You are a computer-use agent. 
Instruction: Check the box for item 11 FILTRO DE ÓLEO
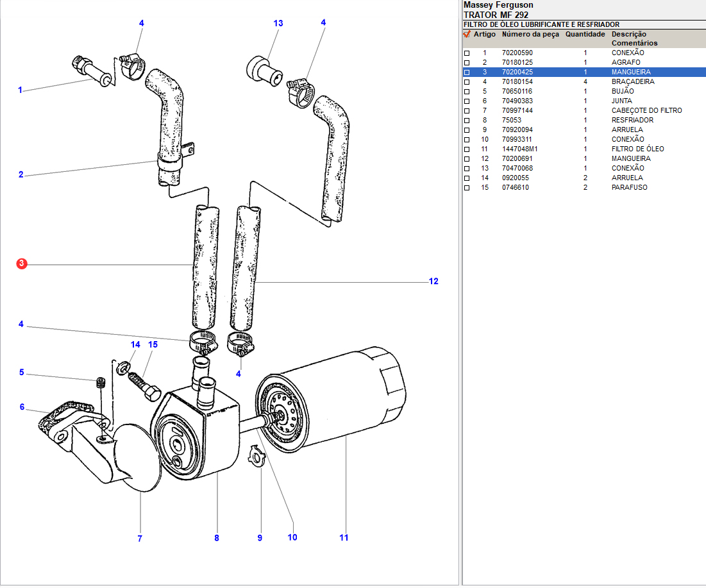[x=467, y=149]
